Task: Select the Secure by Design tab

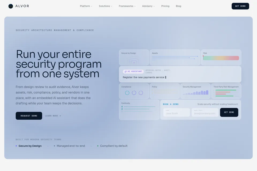Action: [x=29, y=146]
